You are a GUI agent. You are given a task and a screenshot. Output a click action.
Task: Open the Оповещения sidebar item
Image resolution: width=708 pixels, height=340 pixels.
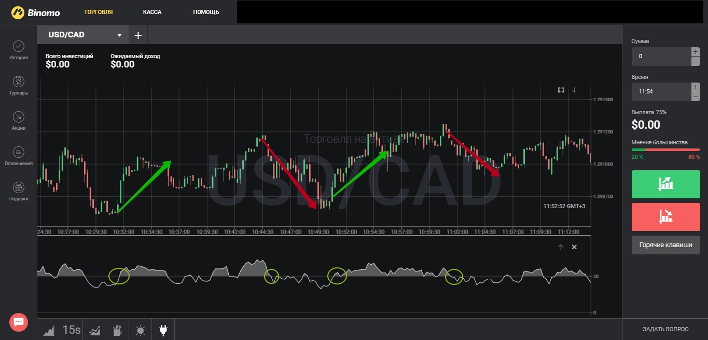tap(18, 156)
